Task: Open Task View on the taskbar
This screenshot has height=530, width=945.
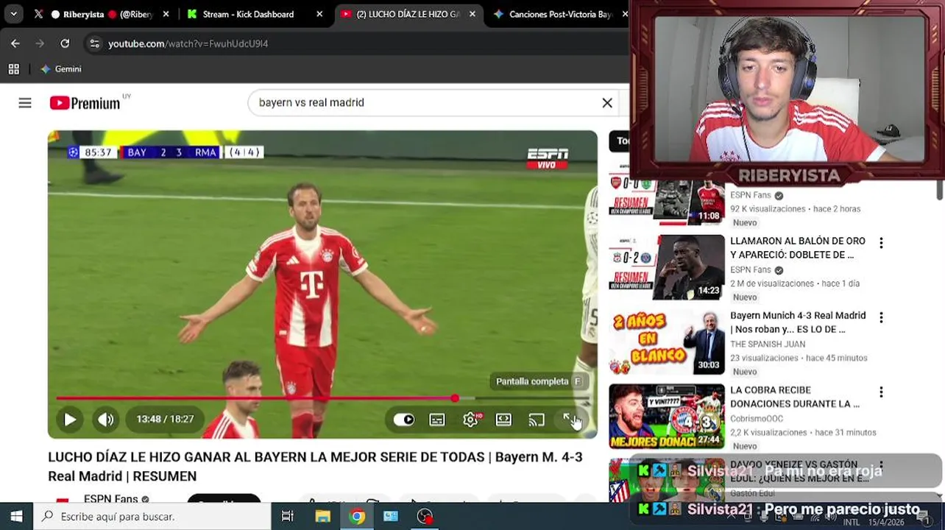Action: pos(288,517)
